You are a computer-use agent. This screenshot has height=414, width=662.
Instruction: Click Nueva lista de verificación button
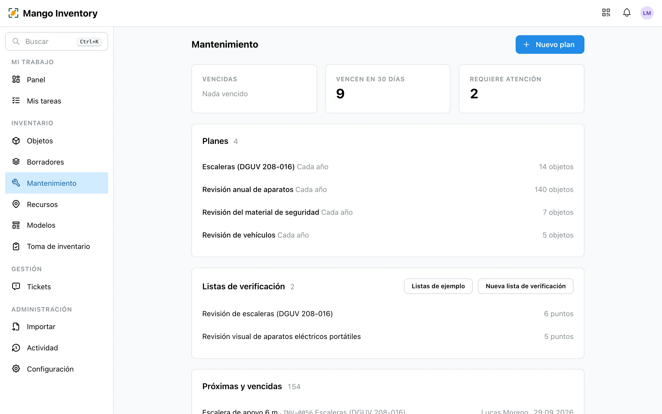(x=525, y=286)
